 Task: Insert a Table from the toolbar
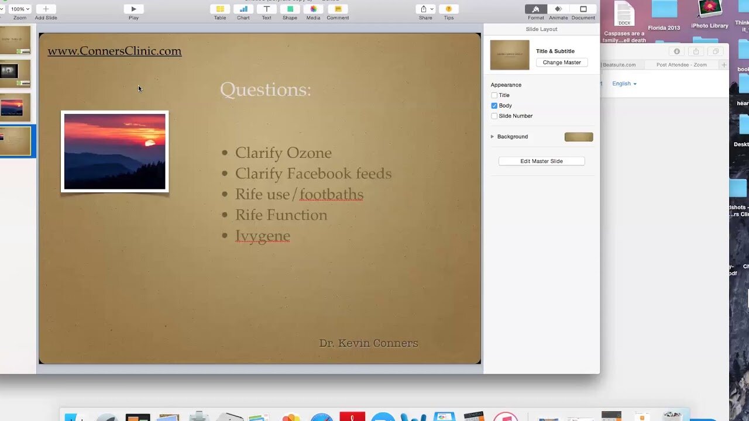[220, 9]
